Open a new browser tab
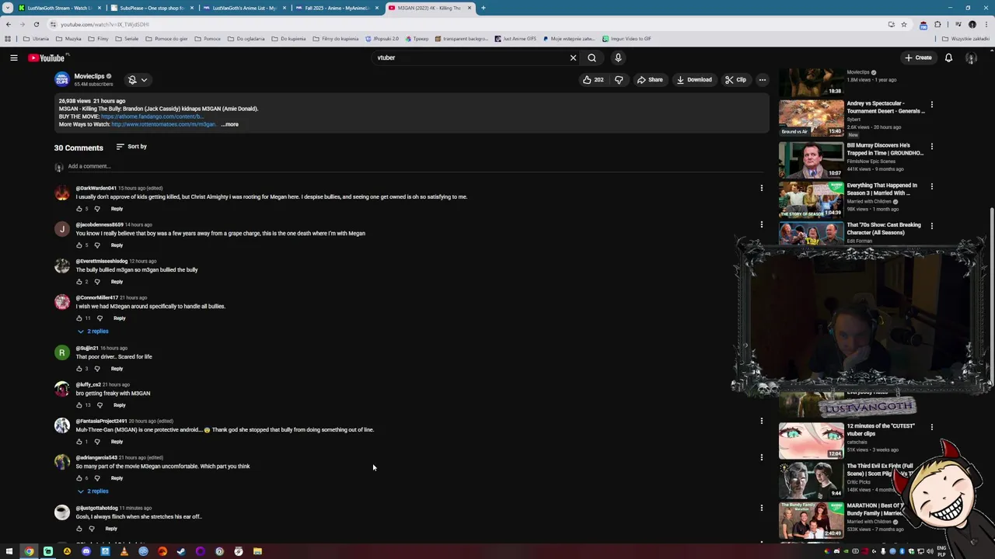The height and width of the screenshot is (559, 995). tap(483, 8)
